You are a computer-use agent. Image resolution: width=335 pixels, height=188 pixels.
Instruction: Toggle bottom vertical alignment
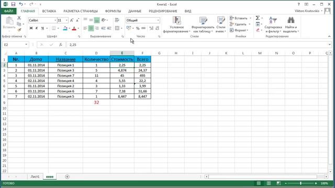click(x=97, y=20)
